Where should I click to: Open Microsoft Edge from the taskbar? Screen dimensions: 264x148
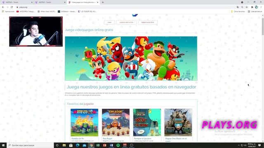pos(78,145)
